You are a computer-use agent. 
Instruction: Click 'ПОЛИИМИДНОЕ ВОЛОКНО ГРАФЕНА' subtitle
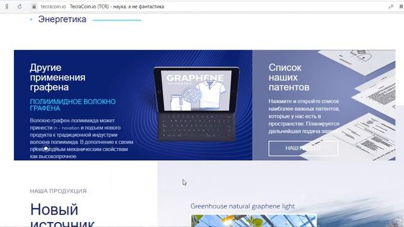pos(73,105)
